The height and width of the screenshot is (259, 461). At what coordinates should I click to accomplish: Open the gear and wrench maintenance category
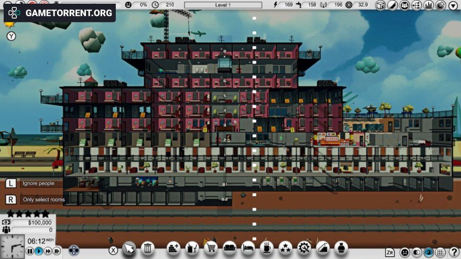click(304, 249)
